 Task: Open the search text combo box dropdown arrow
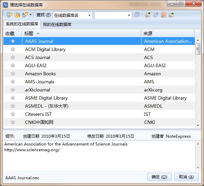(x=129, y=15)
